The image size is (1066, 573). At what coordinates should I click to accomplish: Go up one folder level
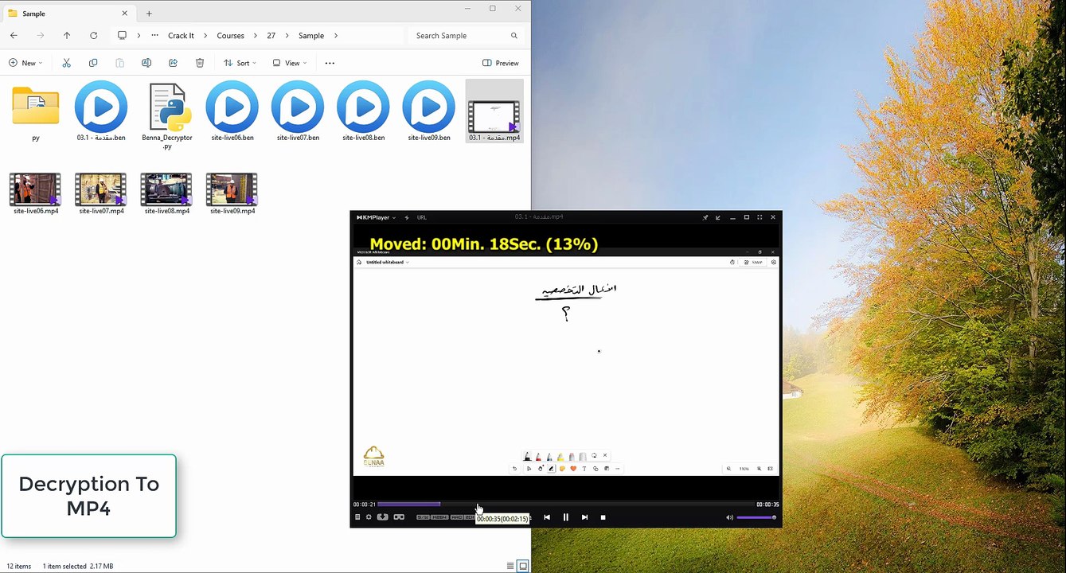tap(67, 36)
